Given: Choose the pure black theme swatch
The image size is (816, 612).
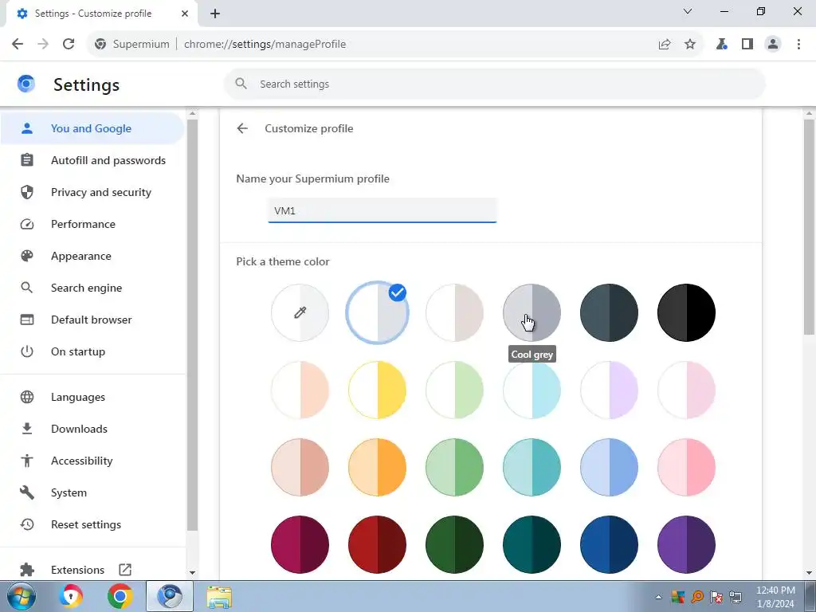Looking at the screenshot, I should click(x=686, y=312).
